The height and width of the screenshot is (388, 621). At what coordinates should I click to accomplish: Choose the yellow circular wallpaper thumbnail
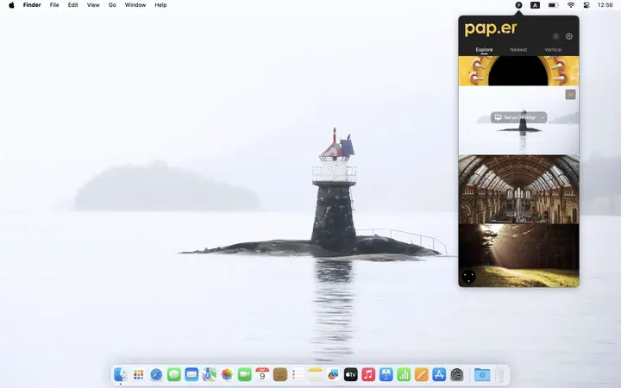518,72
